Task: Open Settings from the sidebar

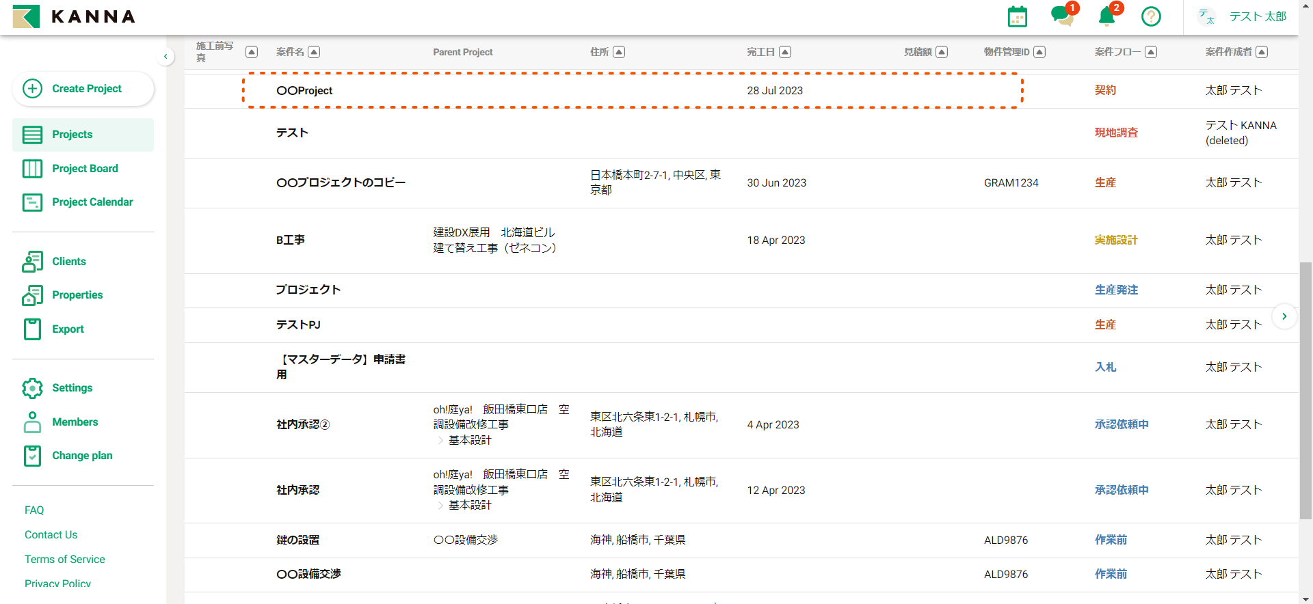Action: tap(72, 388)
